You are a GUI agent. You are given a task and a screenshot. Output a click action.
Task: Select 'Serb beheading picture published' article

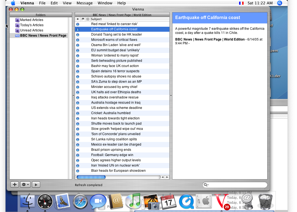pos(122,61)
